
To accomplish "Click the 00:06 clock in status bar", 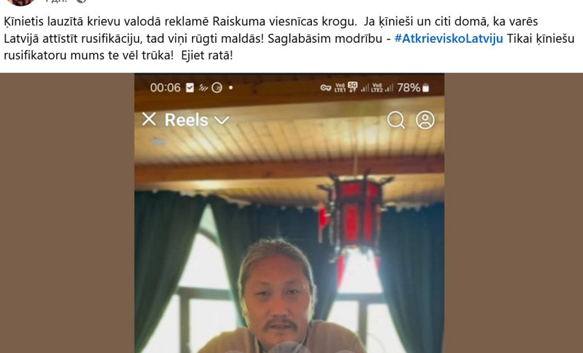I will [165, 88].
